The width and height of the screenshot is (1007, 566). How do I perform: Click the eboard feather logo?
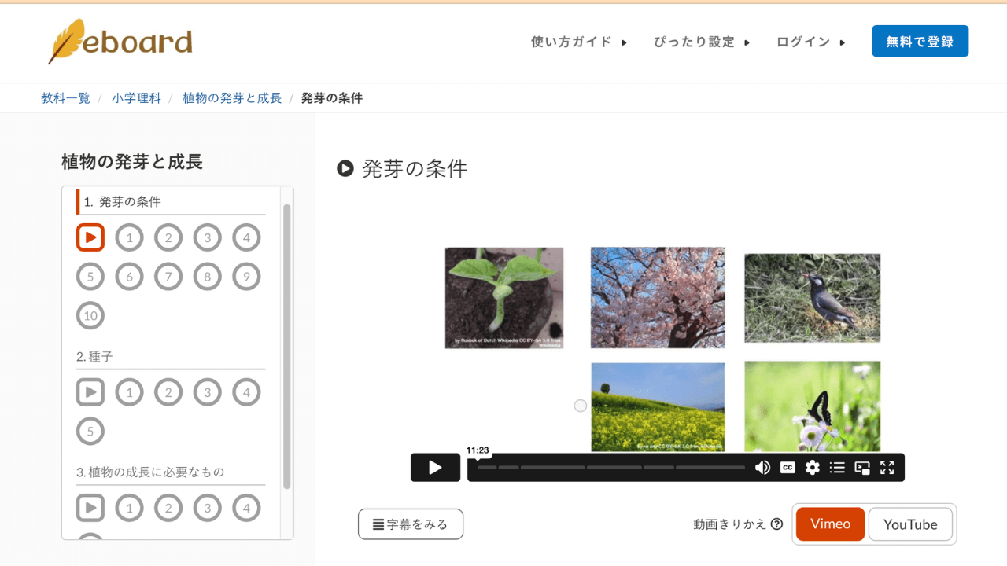click(x=120, y=42)
